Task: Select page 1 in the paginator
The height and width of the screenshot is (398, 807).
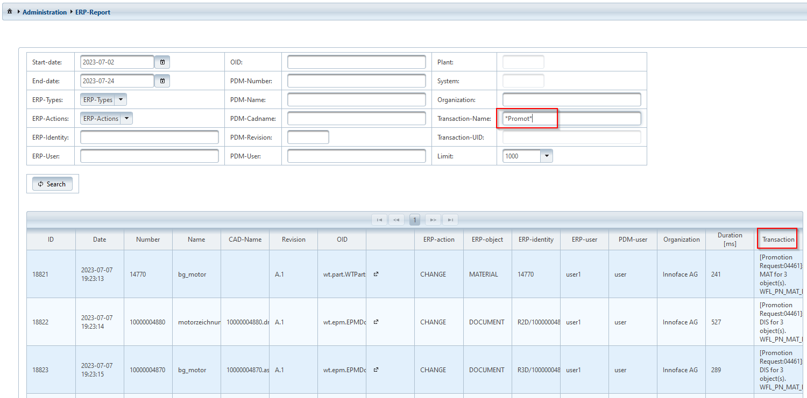Action: pyautogui.click(x=415, y=220)
